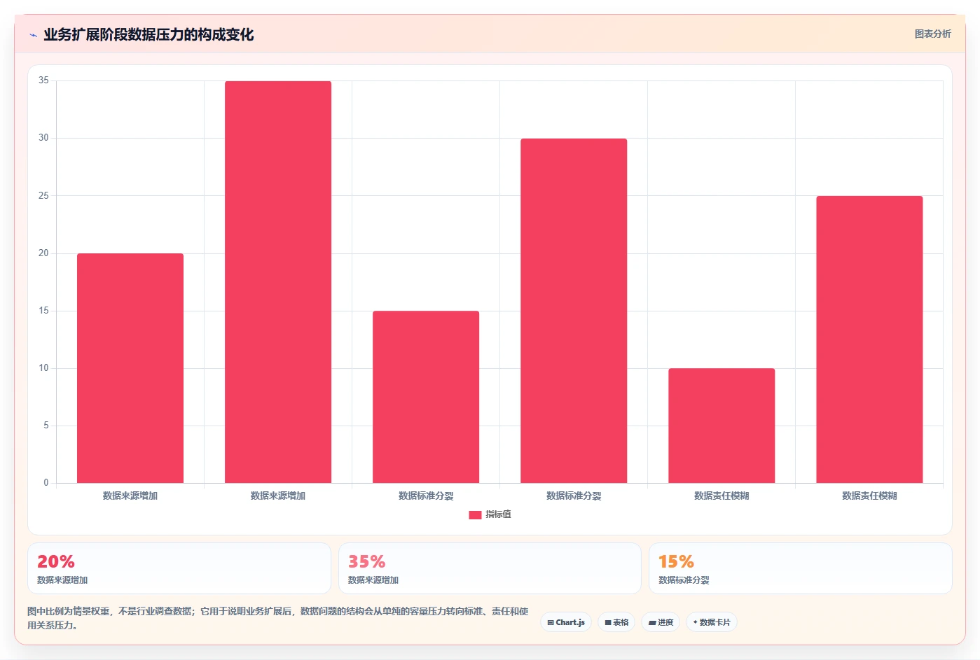Image resolution: width=980 pixels, height=660 pixels.
Task: Select the 表格 tag pill
Action: tap(616, 622)
